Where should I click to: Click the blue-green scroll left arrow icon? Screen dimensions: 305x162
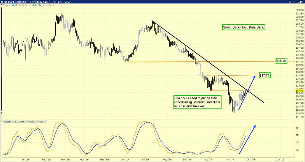36,5
